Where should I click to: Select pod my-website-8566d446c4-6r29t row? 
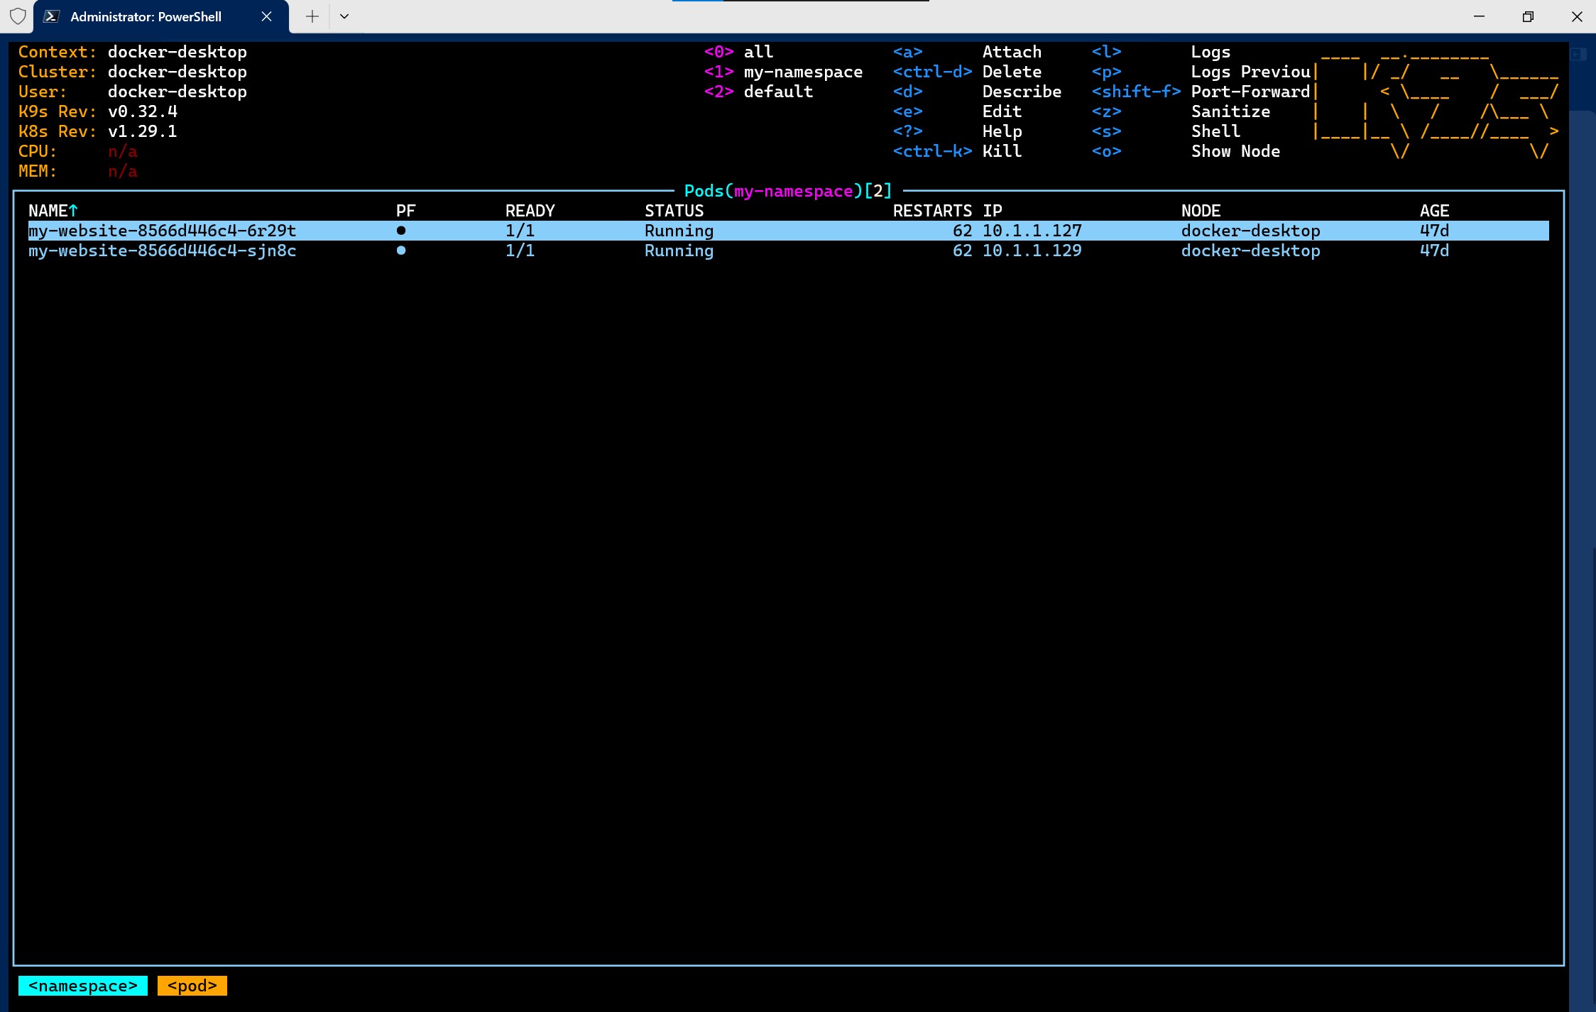(x=162, y=231)
